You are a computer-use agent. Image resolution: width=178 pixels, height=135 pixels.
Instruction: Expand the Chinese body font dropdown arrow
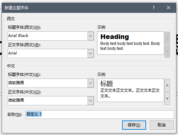click(90, 101)
